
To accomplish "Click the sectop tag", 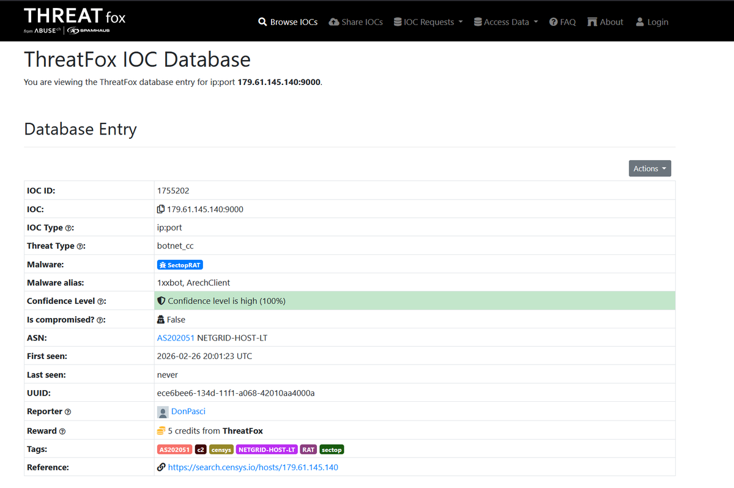I will click(x=332, y=449).
